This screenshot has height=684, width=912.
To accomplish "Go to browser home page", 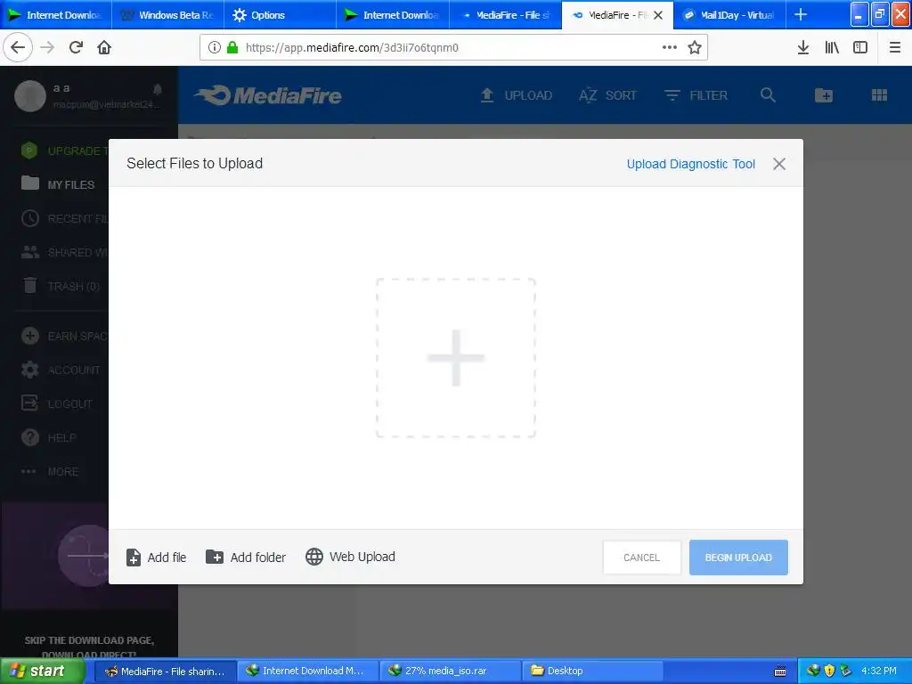I will (104, 47).
